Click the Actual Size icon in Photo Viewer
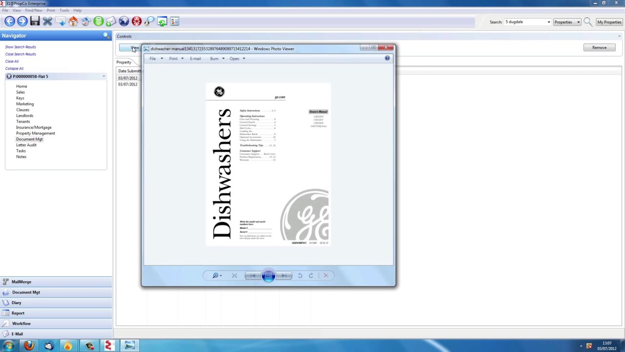This screenshot has height=352, width=625. (x=234, y=276)
